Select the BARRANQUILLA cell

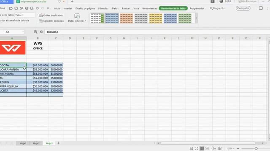13,86
